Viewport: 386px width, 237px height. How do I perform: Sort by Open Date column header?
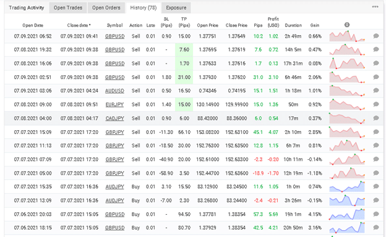(x=33, y=25)
